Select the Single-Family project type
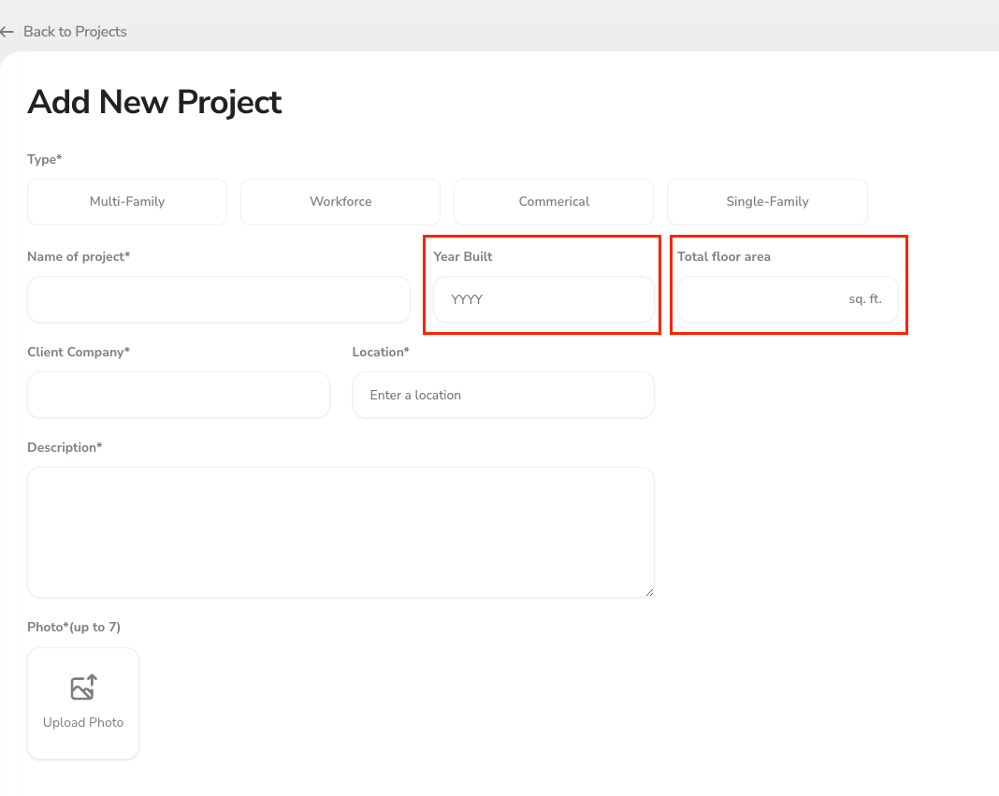 pos(767,202)
